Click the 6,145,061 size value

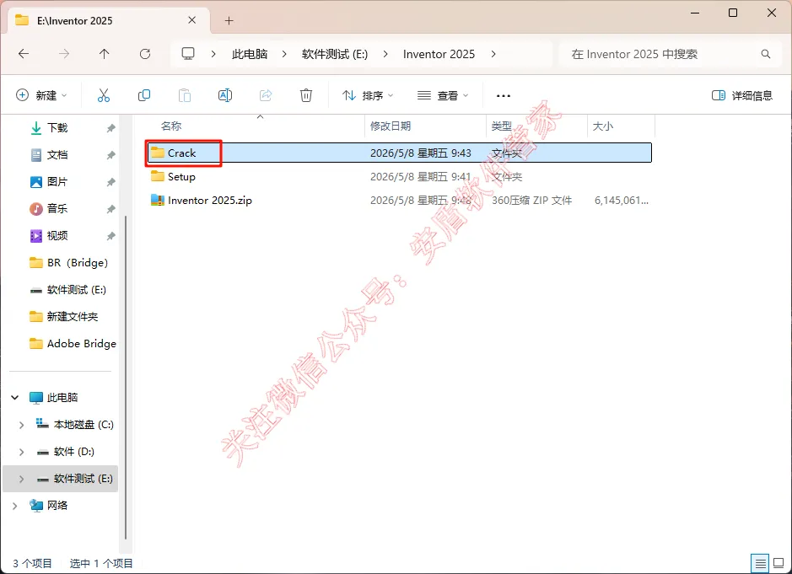pyautogui.click(x=622, y=201)
